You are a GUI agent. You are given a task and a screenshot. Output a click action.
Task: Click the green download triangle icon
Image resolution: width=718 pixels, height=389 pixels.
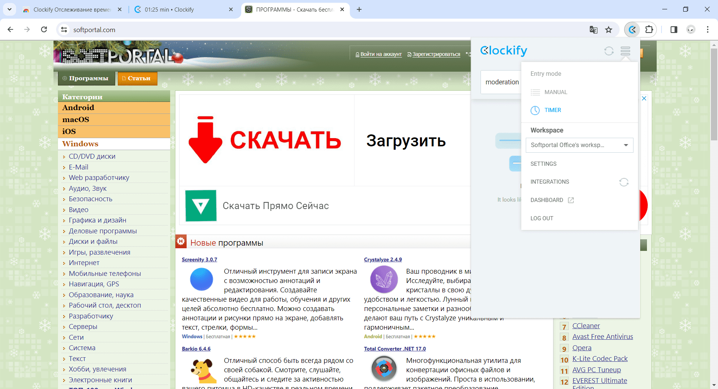pos(201,206)
